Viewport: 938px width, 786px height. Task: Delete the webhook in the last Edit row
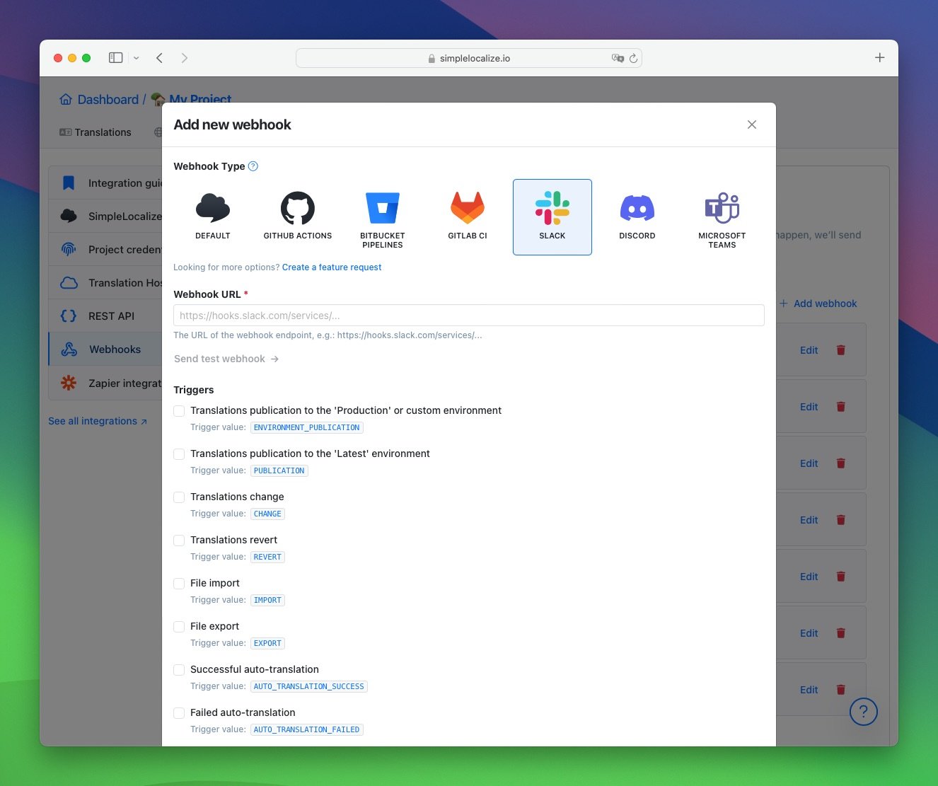(841, 690)
